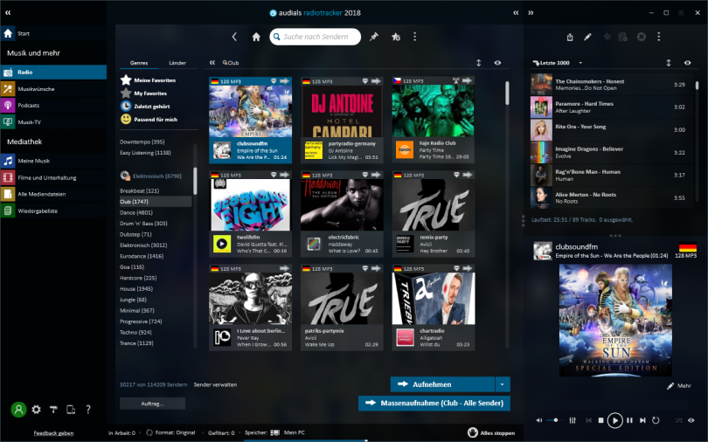Open Meine Musik library

tap(53, 161)
